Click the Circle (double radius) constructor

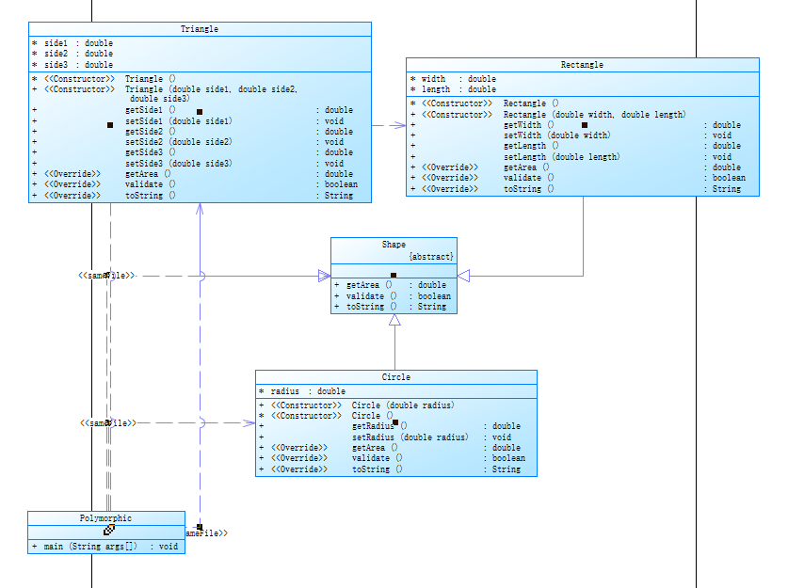click(403, 405)
